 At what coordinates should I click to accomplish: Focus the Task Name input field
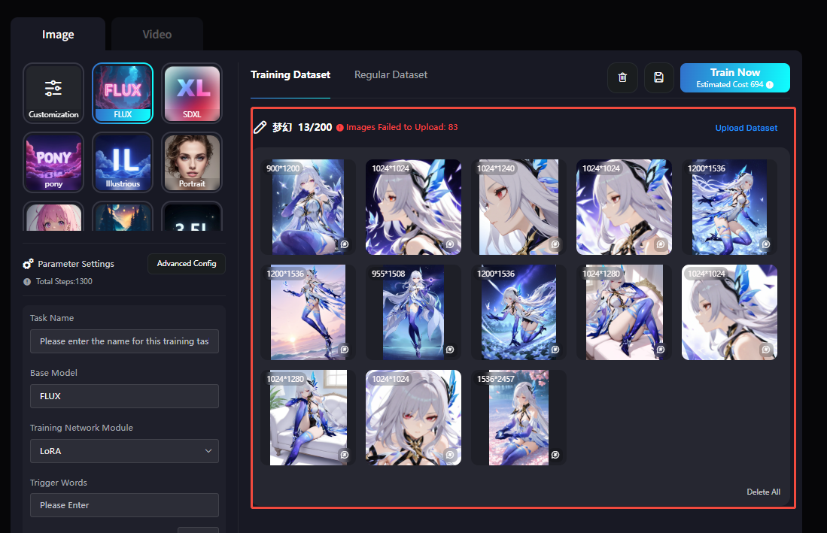(124, 341)
